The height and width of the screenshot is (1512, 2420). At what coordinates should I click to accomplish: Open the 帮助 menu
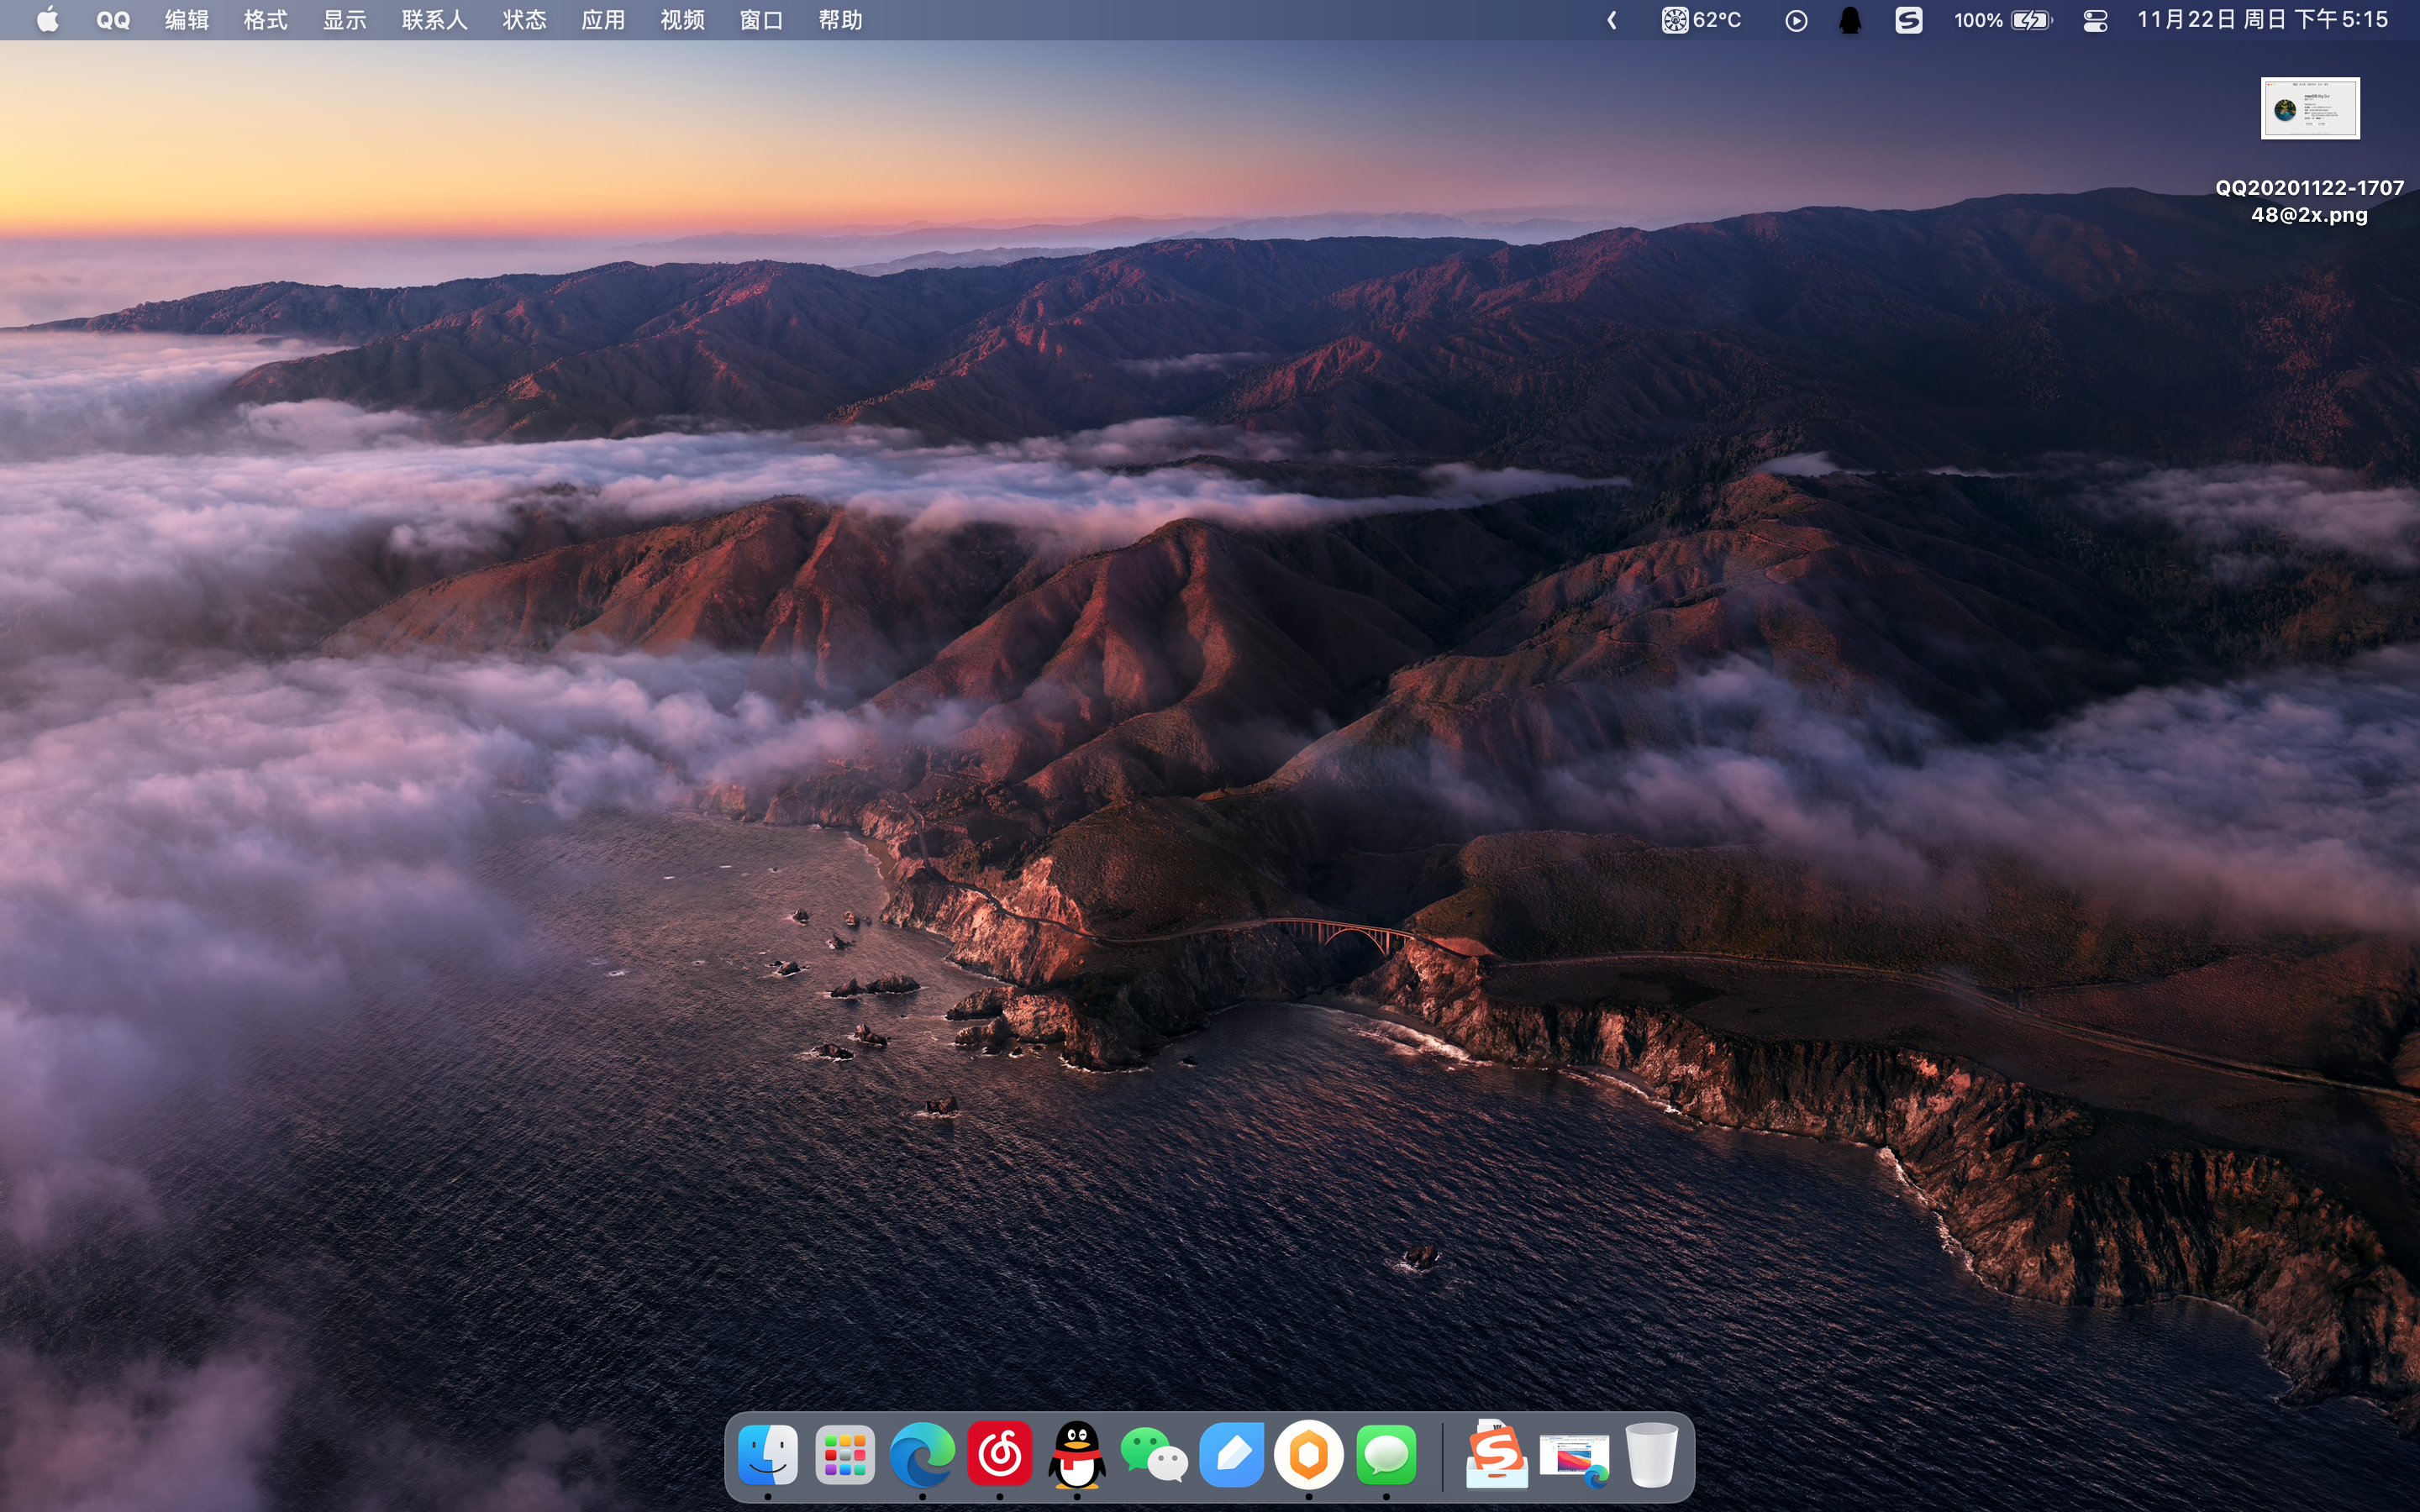(x=841, y=20)
